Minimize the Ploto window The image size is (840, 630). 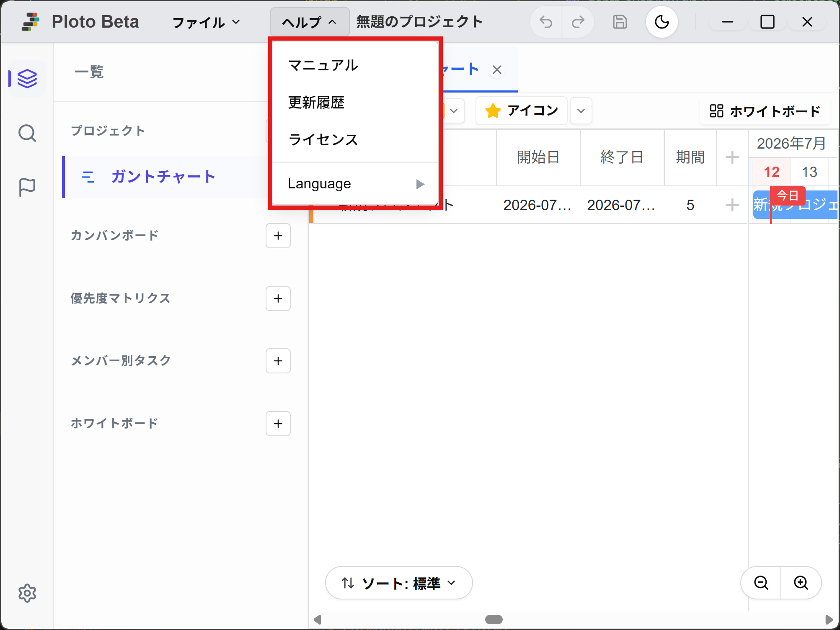pos(728,22)
